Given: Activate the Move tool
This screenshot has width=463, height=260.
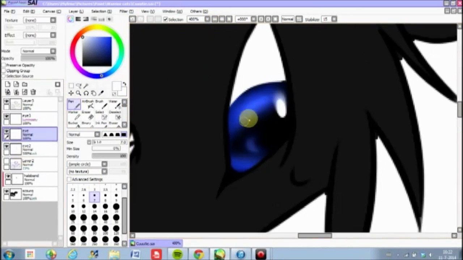Looking at the screenshot, I should point(71,93).
